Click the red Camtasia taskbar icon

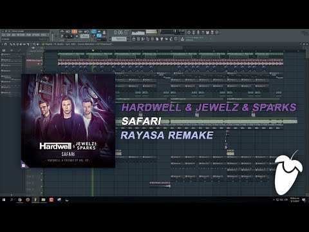click(x=51, y=200)
